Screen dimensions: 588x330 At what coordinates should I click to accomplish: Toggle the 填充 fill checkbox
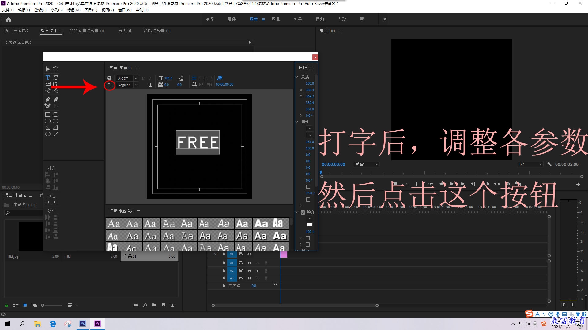pos(303,212)
